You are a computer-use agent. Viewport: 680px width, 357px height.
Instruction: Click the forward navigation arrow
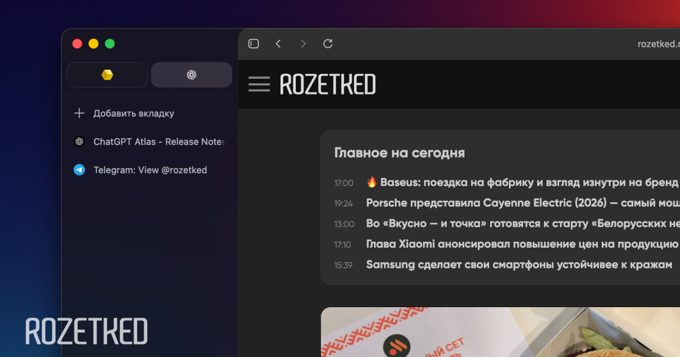pyautogui.click(x=303, y=44)
